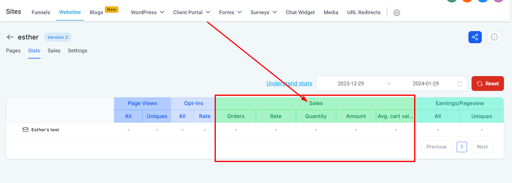The height and width of the screenshot is (183, 512).
Task: Click the Understand stats link
Action: 289,83
